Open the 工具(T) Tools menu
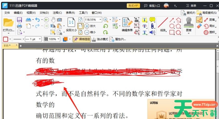The image size is (219, 119). tap(83, 13)
